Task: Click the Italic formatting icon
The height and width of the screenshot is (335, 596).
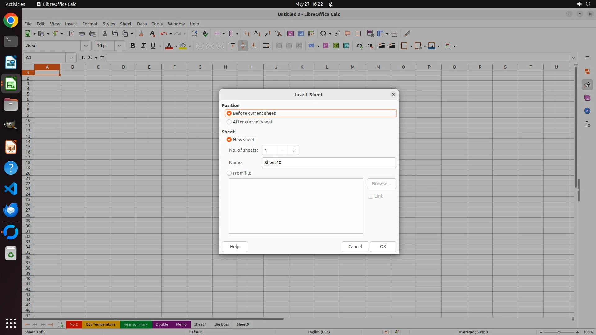Action: pyautogui.click(x=143, y=46)
